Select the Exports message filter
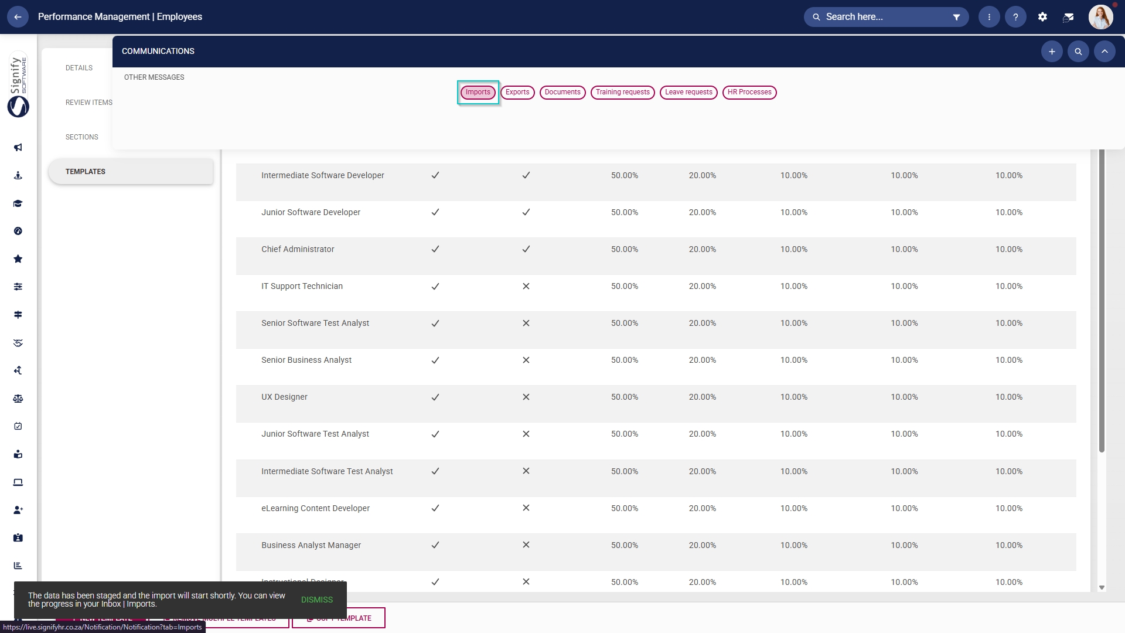The width and height of the screenshot is (1125, 633). (517, 92)
